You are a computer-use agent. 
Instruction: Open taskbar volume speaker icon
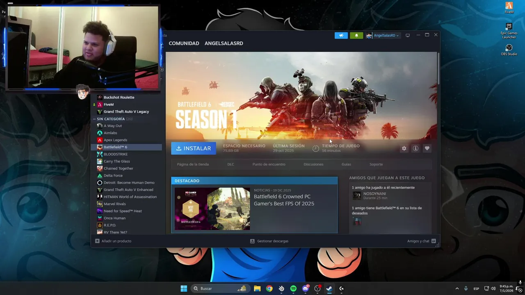pos(494,288)
